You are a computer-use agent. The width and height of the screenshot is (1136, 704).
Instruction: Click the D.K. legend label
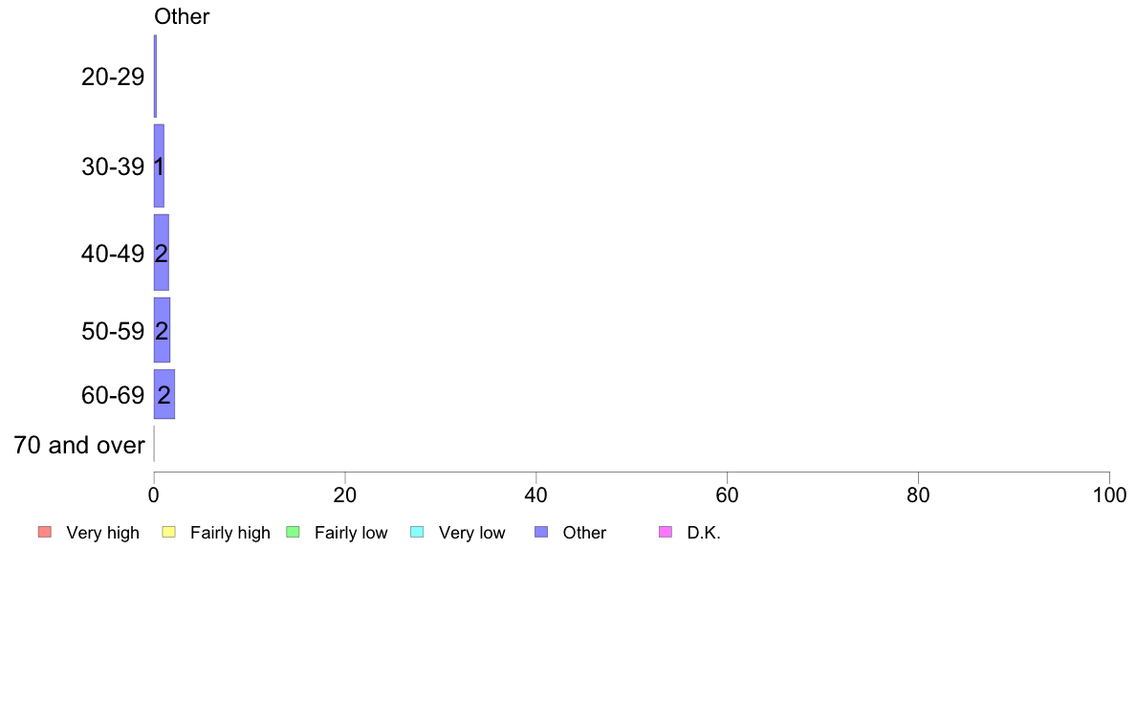click(704, 533)
